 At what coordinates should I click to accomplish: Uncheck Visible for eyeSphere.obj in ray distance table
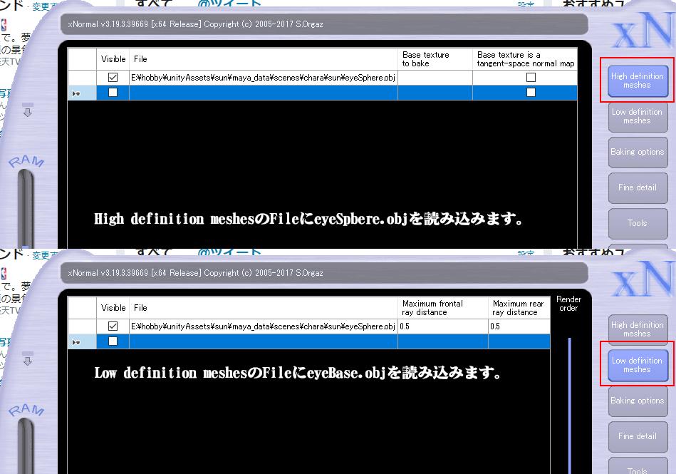[113, 326]
